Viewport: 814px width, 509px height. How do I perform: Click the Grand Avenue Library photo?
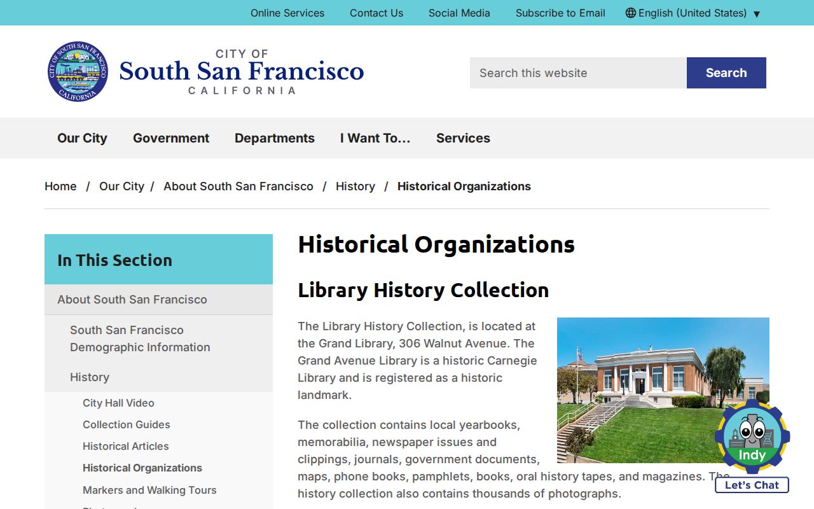(663, 390)
